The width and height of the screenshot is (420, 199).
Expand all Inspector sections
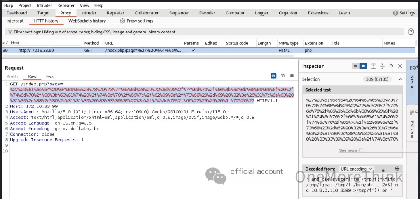coord(374,66)
